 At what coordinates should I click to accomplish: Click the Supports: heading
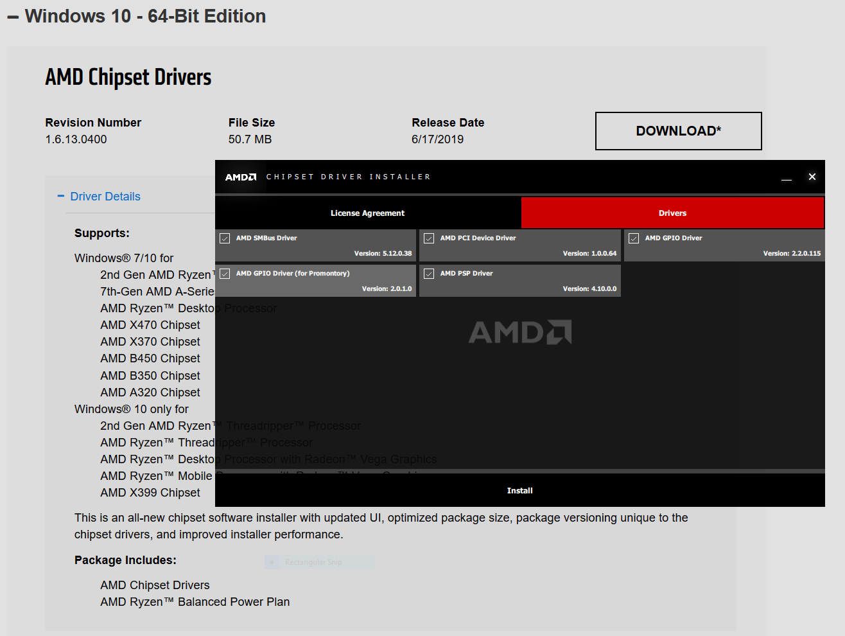102,233
